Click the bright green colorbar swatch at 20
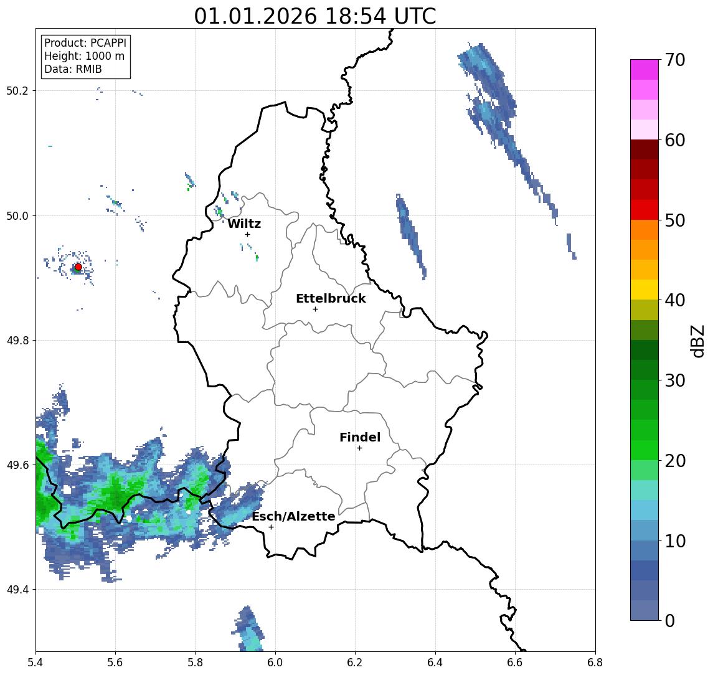The width and height of the screenshot is (713, 675). [645, 450]
